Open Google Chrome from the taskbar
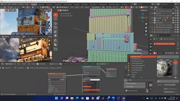This screenshot has height=101, width=180. click(x=82, y=98)
